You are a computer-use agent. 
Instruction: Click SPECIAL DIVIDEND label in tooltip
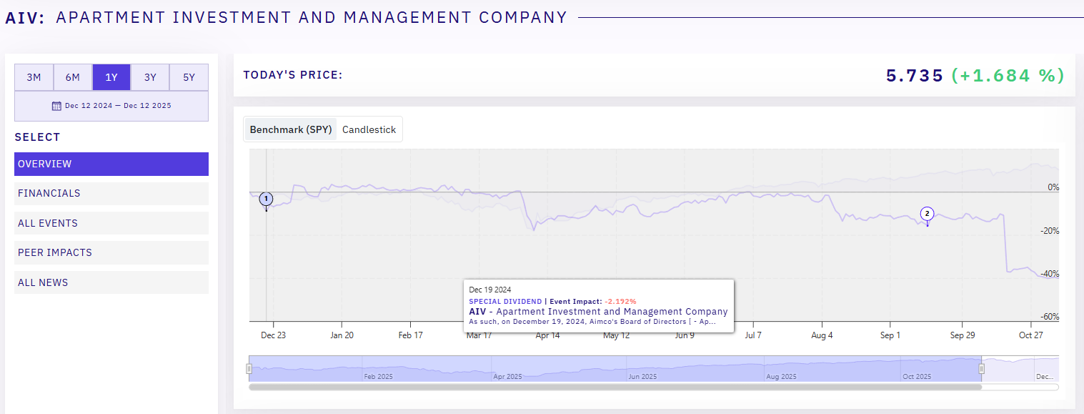click(x=505, y=302)
